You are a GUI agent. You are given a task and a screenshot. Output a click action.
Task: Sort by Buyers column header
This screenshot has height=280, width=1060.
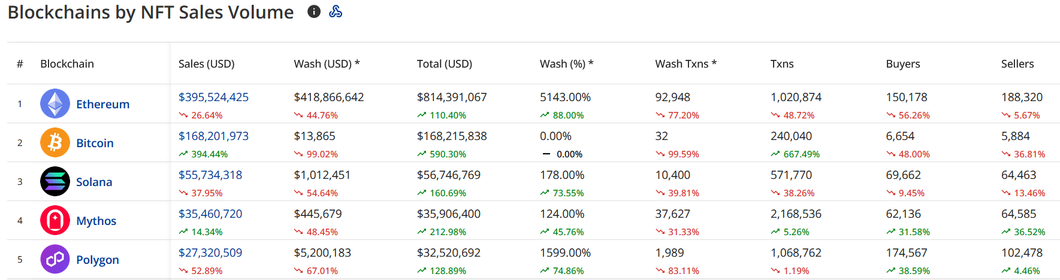[x=903, y=63]
